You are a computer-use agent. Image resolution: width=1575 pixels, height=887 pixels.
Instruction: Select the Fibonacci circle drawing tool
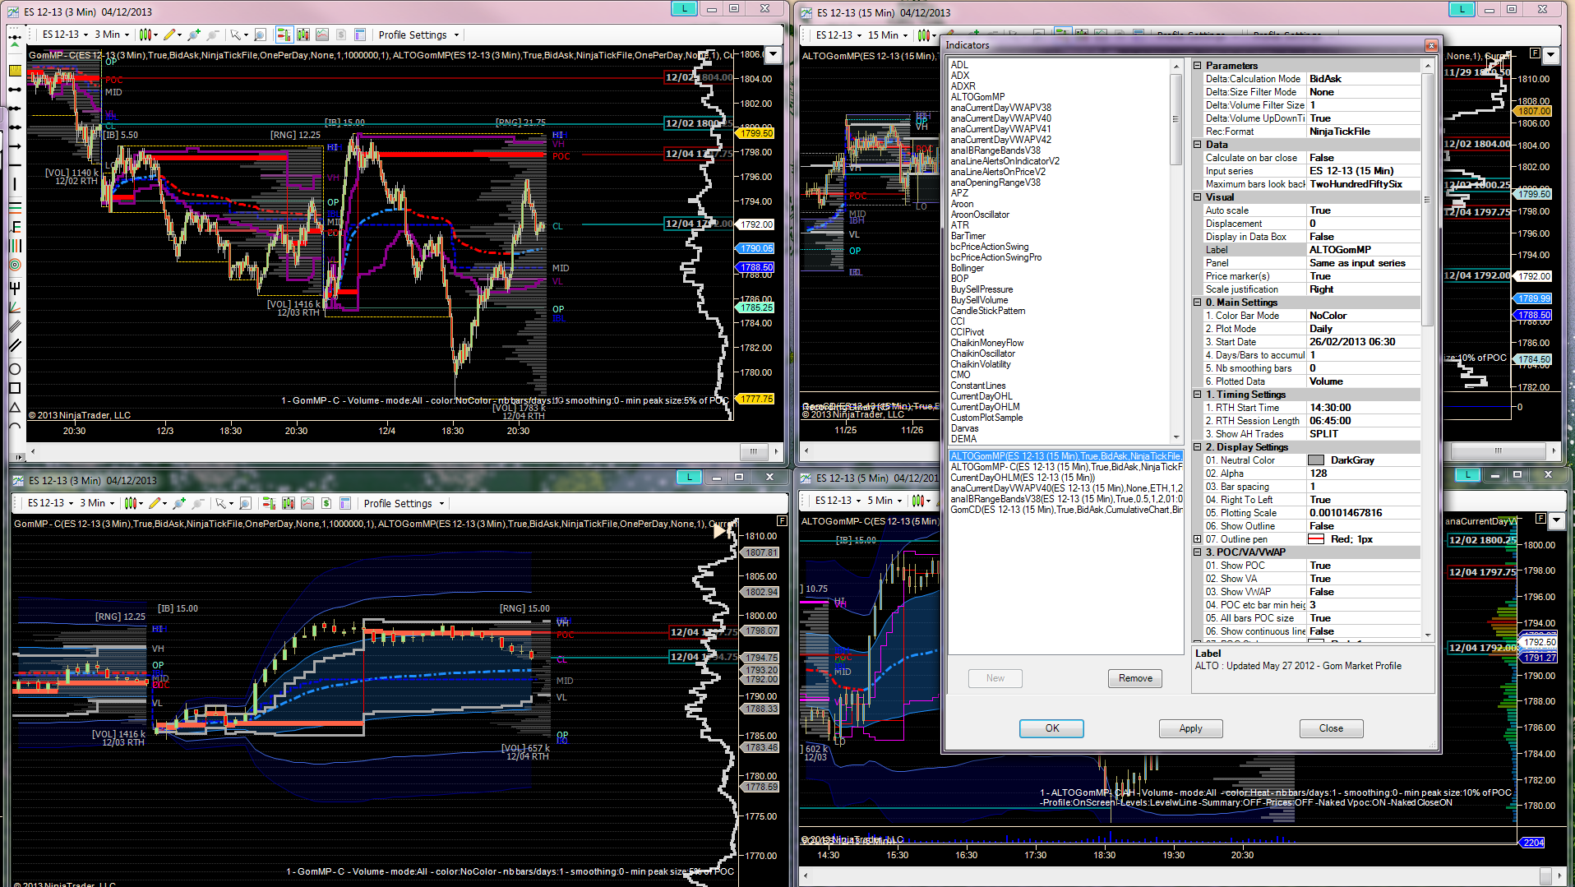15,265
